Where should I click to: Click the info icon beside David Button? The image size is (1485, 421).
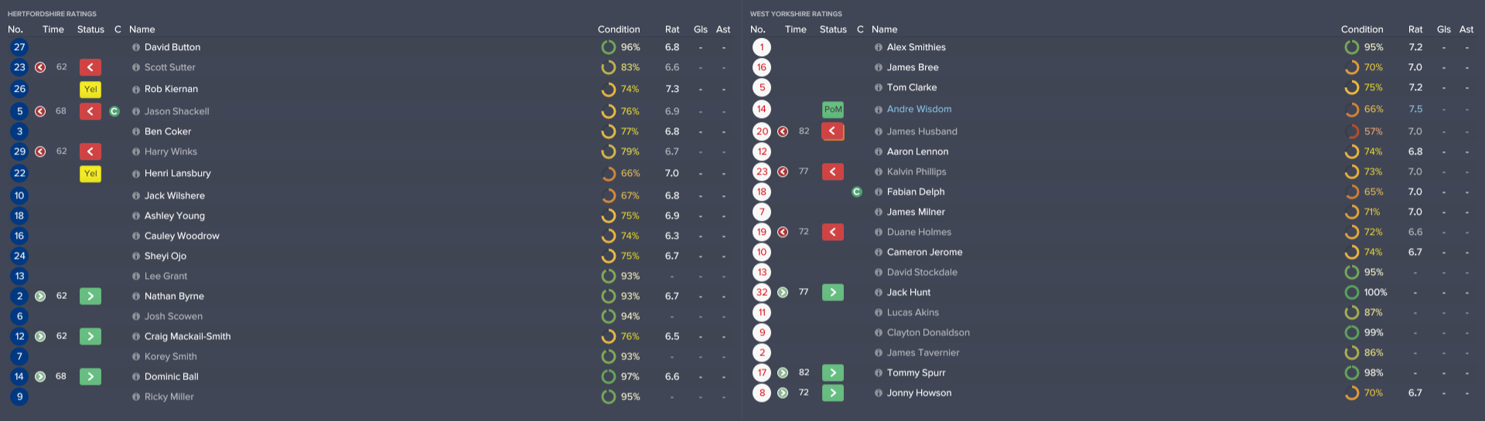pos(136,48)
